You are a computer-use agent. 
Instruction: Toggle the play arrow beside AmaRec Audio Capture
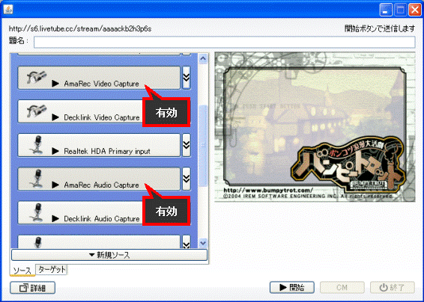tap(55, 185)
